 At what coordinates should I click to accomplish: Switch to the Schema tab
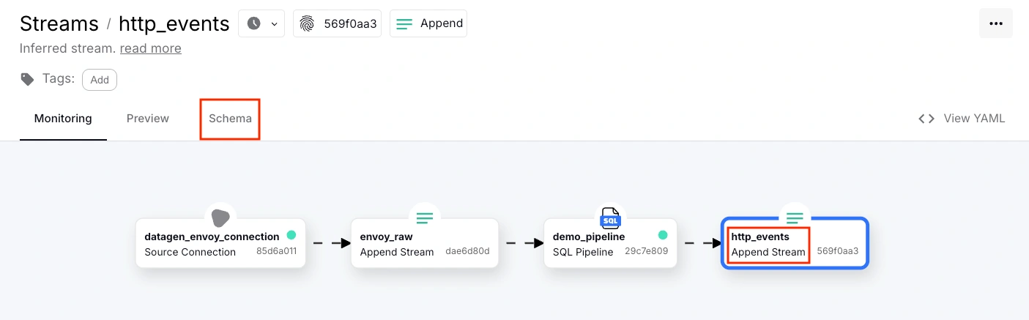tap(230, 119)
